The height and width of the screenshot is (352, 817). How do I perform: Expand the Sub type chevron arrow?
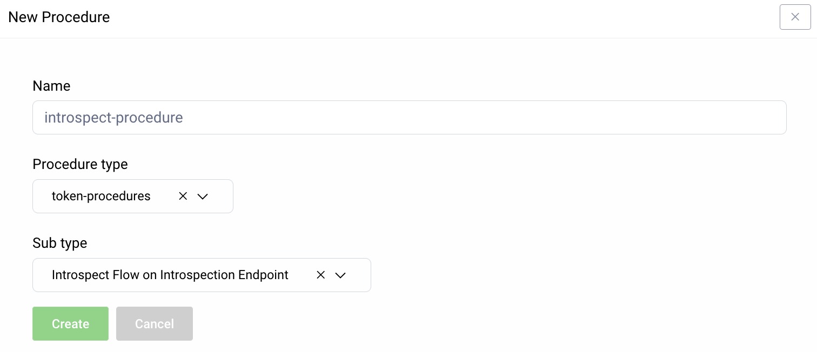pos(340,275)
